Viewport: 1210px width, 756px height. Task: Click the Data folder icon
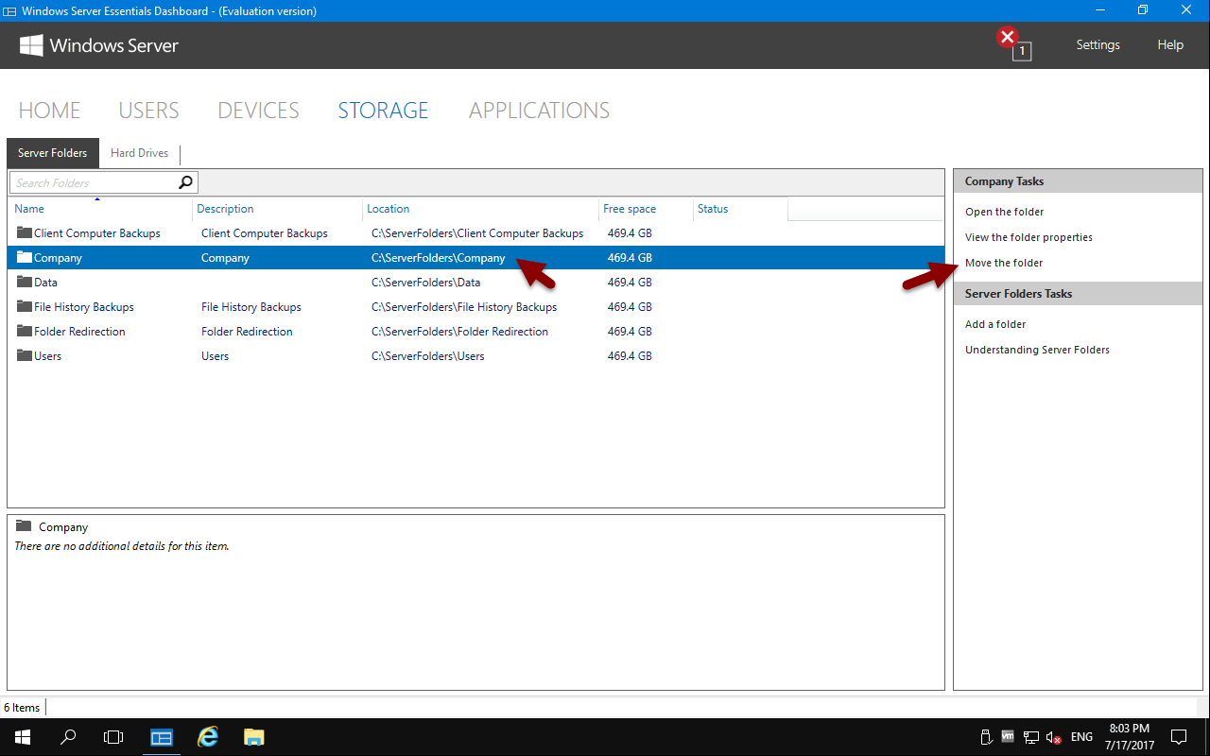click(25, 282)
